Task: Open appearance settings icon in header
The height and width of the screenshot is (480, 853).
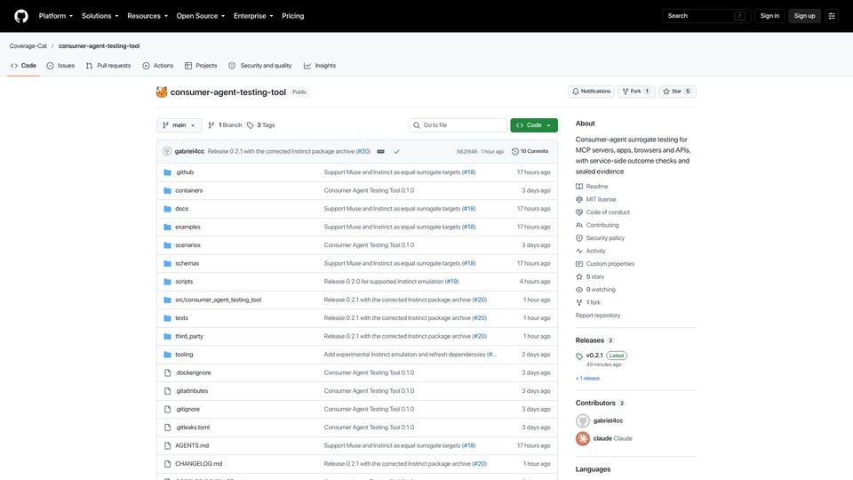Action: coord(832,16)
